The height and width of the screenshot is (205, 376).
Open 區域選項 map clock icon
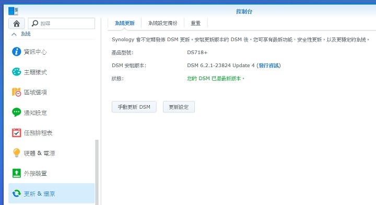click(x=17, y=92)
